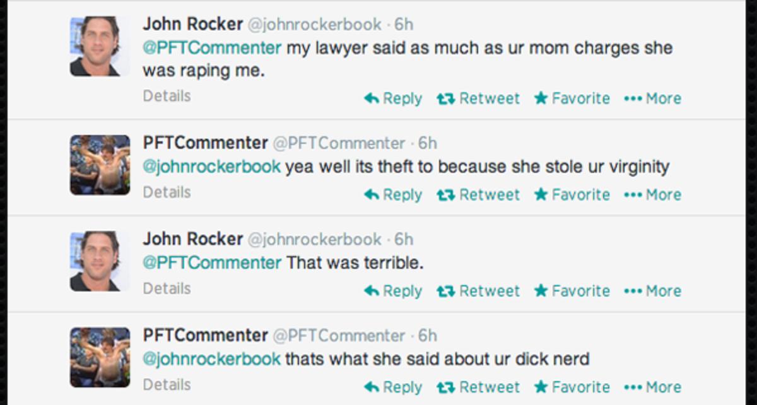Open the @PFTCommenter mention in first tweet
Image resolution: width=757 pixels, height=405 pixels.
pyautogui.click(x=212, y=48)
